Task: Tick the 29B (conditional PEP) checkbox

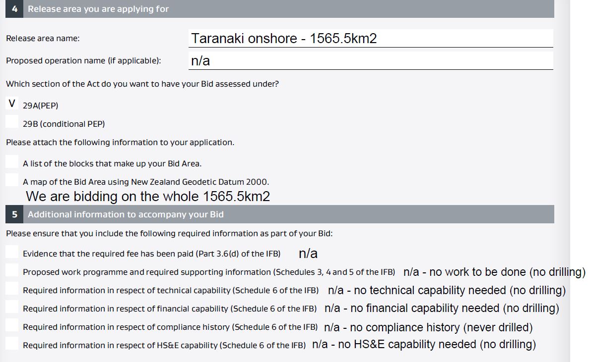Action: pos(12,122)
